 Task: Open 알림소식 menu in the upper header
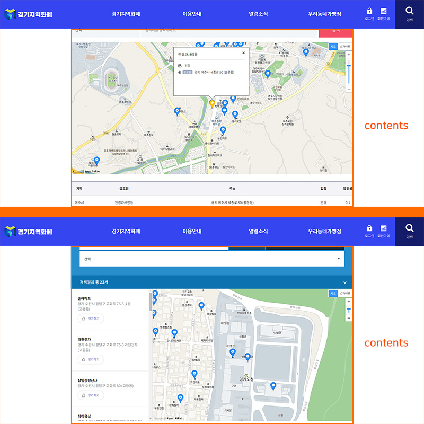tap(258, 14)
